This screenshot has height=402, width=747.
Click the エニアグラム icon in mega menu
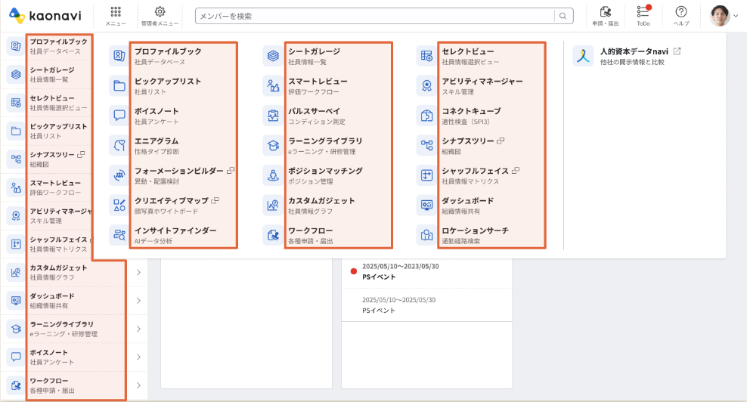pyautogui.click(x=119, y=145)
